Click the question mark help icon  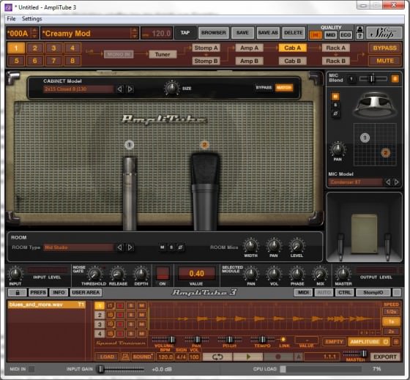point(359,36)
